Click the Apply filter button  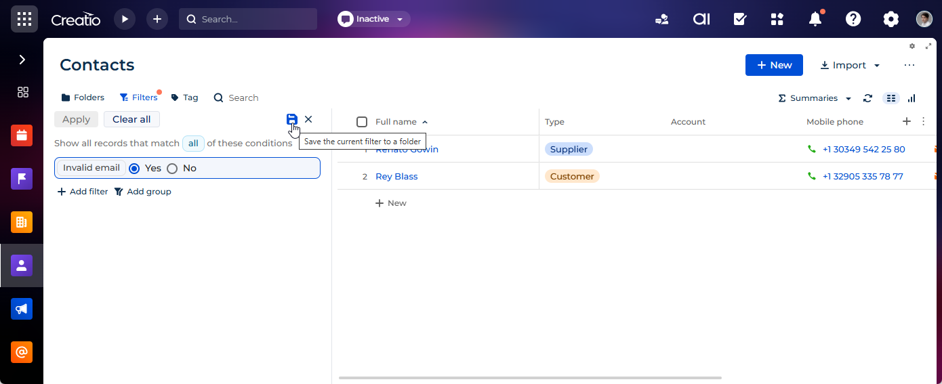[76, 119]
